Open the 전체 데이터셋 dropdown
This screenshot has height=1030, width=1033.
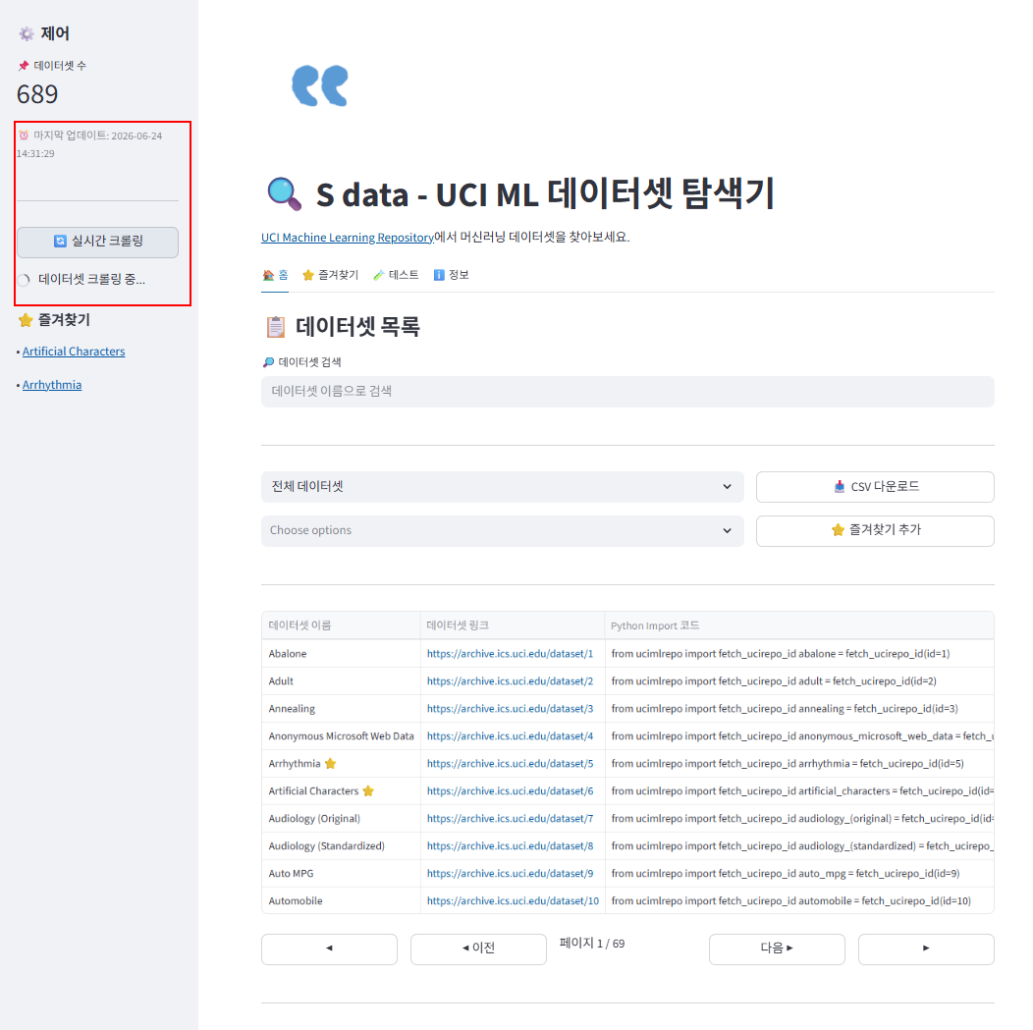(x=502, y=487)
